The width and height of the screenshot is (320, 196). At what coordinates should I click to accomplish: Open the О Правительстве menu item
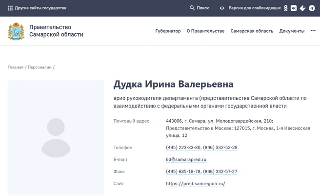pyautogui.click(x=205, y=31)
